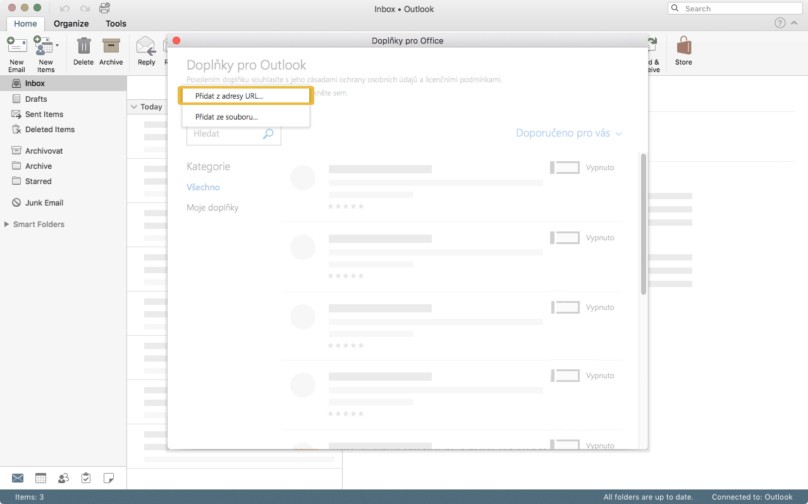This screenshot has height=504, width=808.
Task: Select the Moje doplňky category
Action: pos(212,207)
